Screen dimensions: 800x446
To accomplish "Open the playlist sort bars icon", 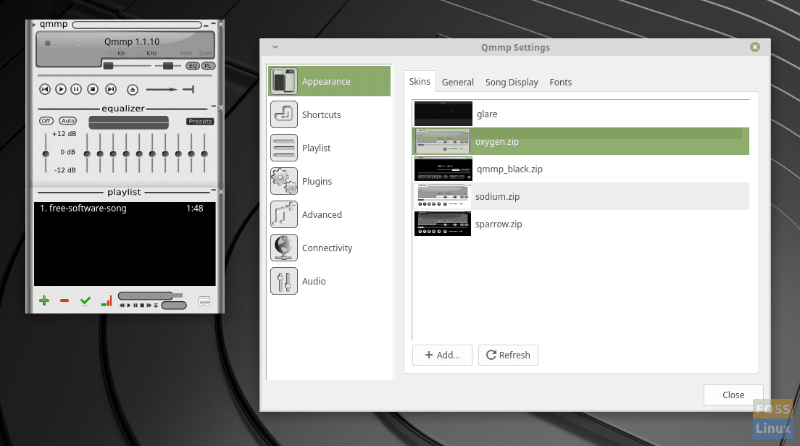I will (106, 300).
